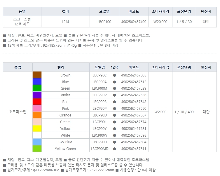The width and height of the screenshot is (220, 176).
Task: Select the 12색 dot for Orange
Action: coord(114,115)
